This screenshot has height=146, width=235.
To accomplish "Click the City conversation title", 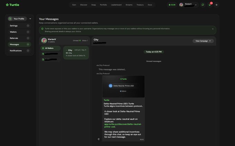I will tap(96, 40).
